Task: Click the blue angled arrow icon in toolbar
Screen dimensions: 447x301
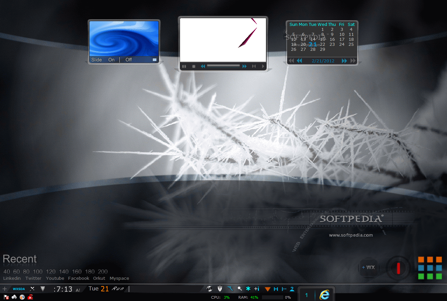Action: [x=230, y=289]
